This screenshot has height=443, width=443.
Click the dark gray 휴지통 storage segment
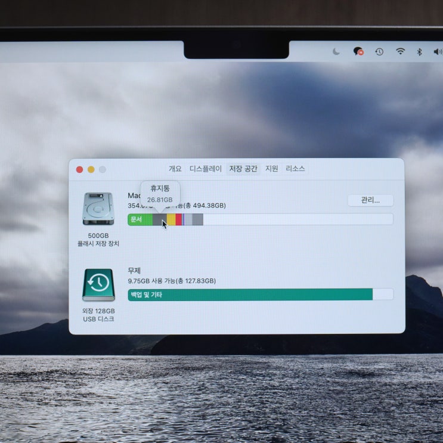click(x=160, y=219)
